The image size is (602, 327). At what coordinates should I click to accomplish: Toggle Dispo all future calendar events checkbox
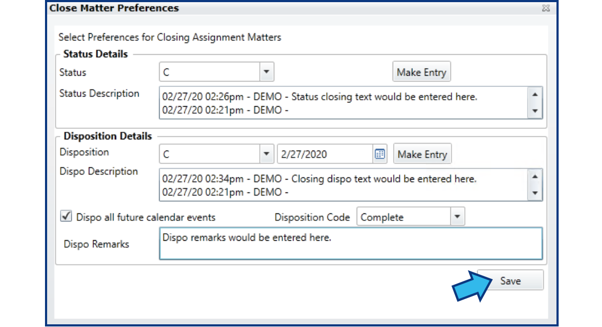(x=66, y=217)
